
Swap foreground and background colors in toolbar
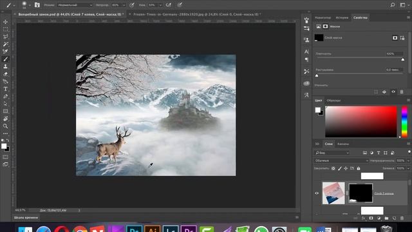tap(8, 140)
